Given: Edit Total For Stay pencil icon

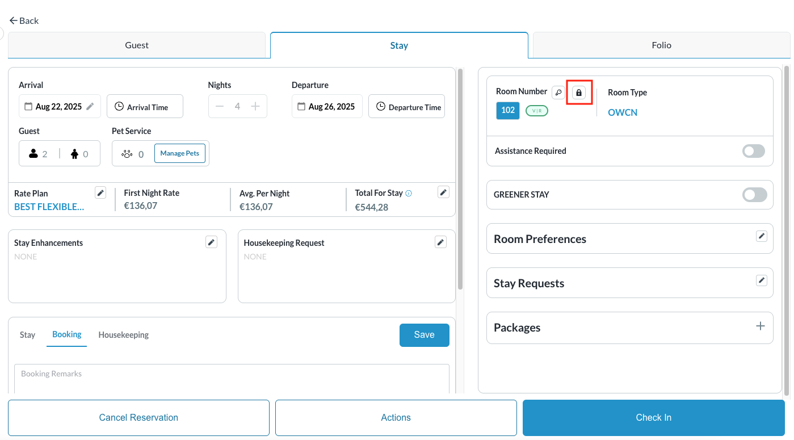Looking at the screenshot, I should pos(444,192).
